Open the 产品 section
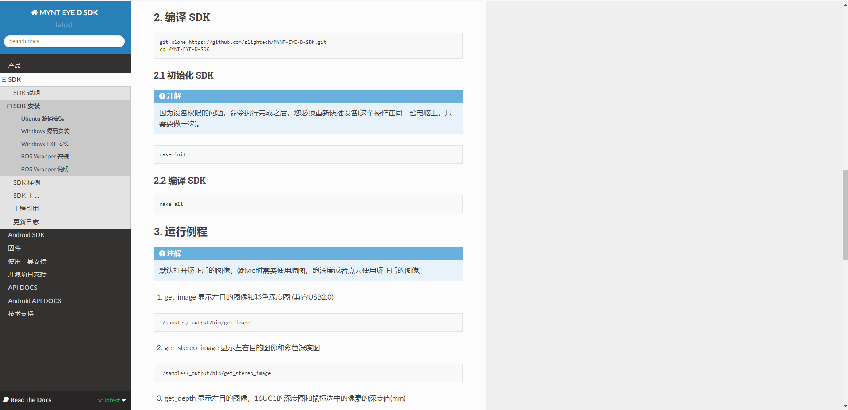The image size is (848, 410). click(14, 65)
